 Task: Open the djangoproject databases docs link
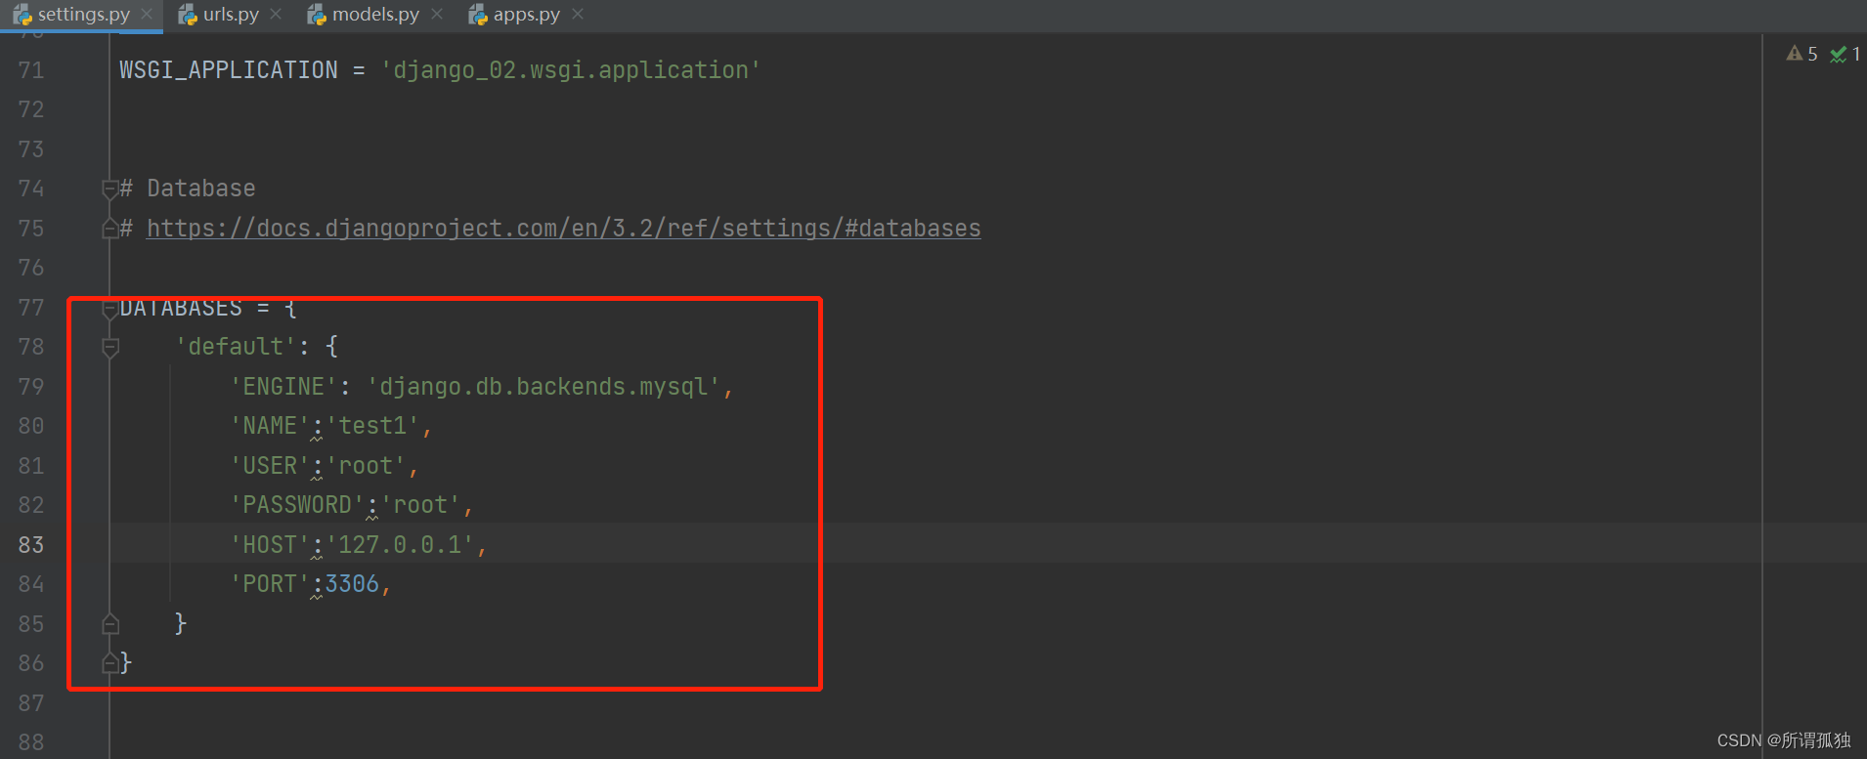coord(564,229)
